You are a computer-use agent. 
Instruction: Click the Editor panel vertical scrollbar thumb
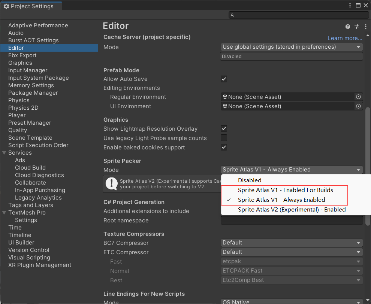(368, 166)
